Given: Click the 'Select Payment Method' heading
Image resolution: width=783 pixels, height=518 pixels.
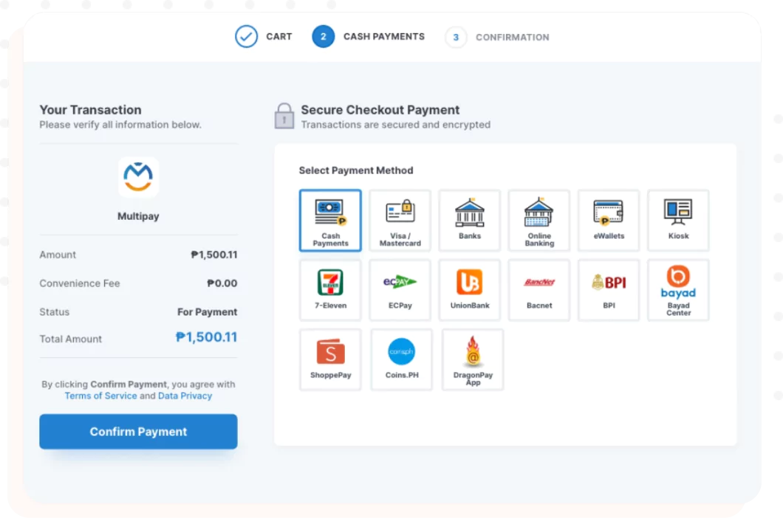Looking at the screenshot, I should (x=356, y=170).
